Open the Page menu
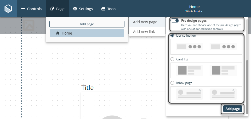 (57, 9)
